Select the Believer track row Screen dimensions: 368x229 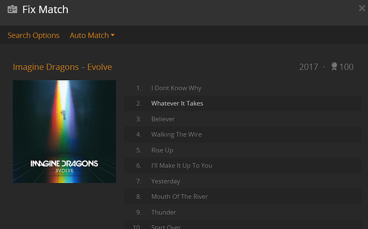(243, 119)
